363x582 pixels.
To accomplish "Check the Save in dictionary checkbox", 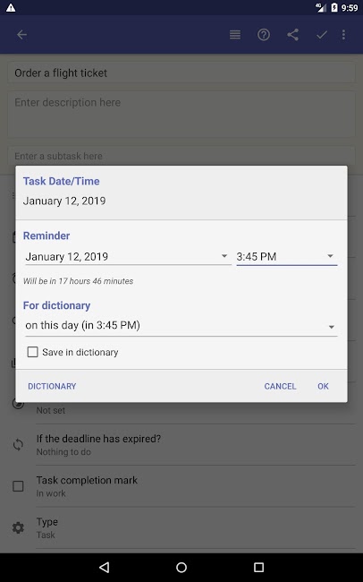I will 32,352.
